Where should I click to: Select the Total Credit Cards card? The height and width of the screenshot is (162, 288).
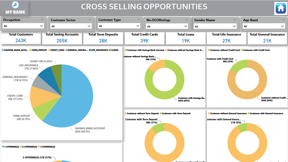144,38
